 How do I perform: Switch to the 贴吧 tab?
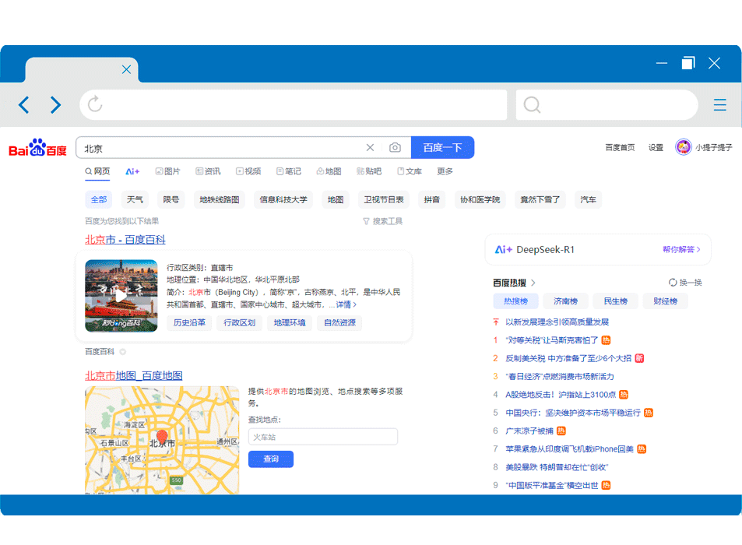(x=369, y=171)
